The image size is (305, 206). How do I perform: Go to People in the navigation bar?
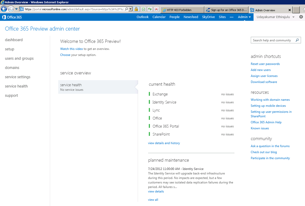click(x=174, y=17)
